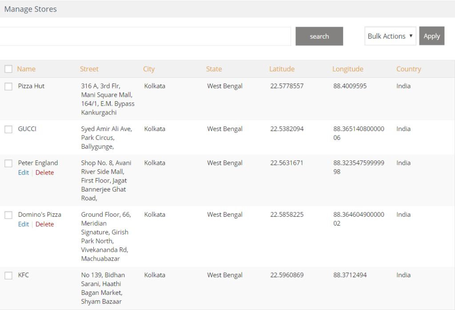Focus the store search input field
Screen dimensions: 455x310
[145, 36]
